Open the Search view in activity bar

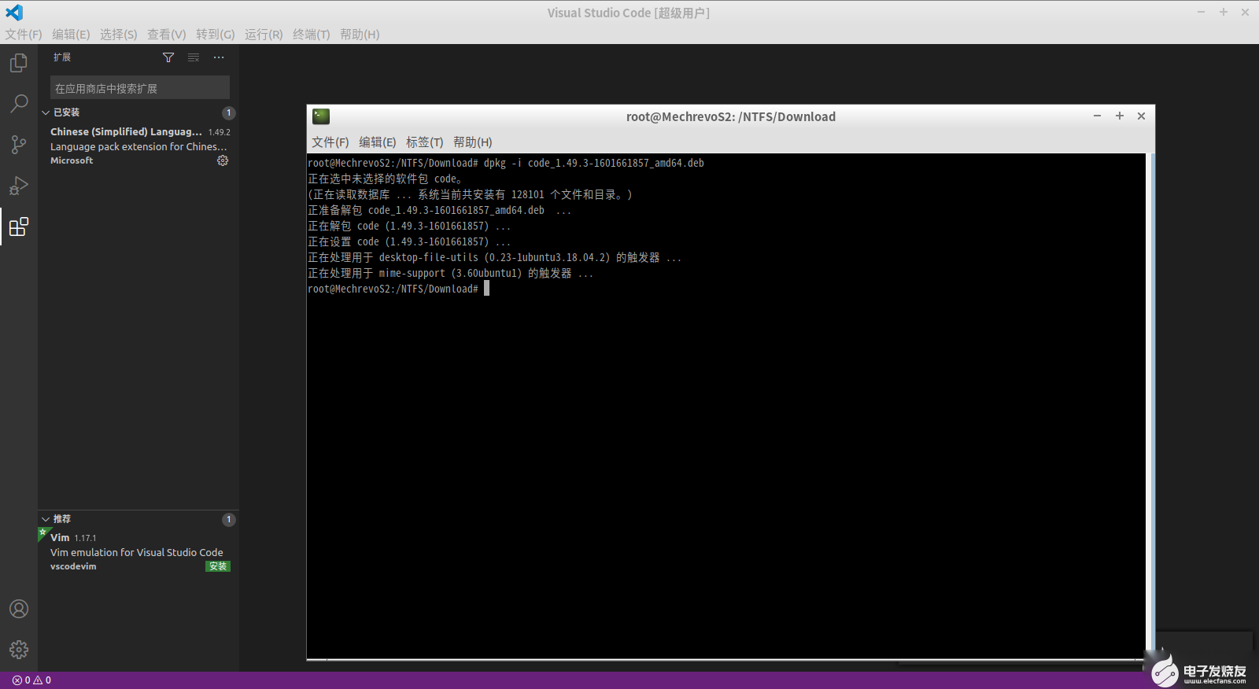(19, 104)
